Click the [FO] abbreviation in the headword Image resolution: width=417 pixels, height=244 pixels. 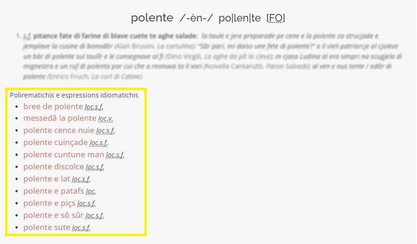tap(275, 18)
